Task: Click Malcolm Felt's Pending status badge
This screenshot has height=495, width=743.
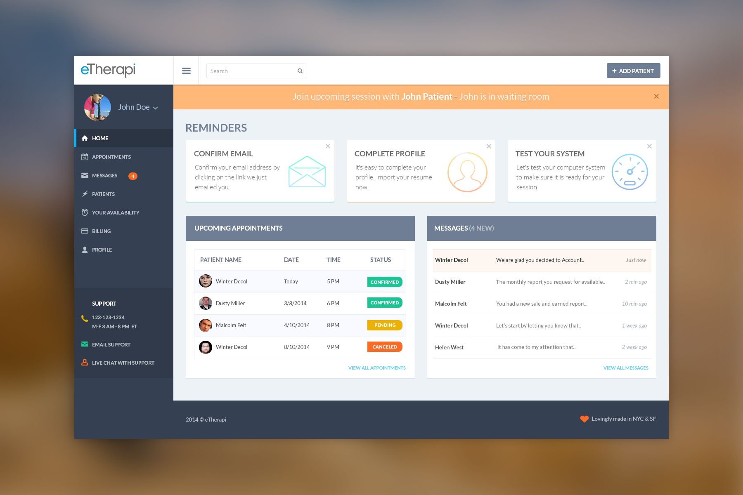Action: [x=385, y=325]
